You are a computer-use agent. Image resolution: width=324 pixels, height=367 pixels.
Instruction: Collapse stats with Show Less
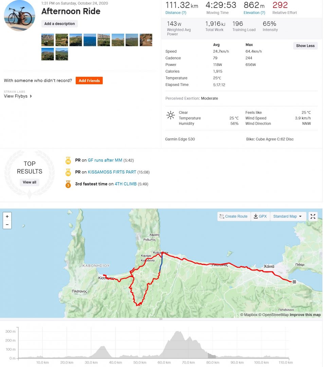tap(305, 46)
